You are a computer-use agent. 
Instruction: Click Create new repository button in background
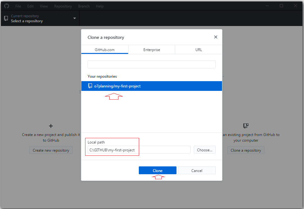(x=51, y=150)
